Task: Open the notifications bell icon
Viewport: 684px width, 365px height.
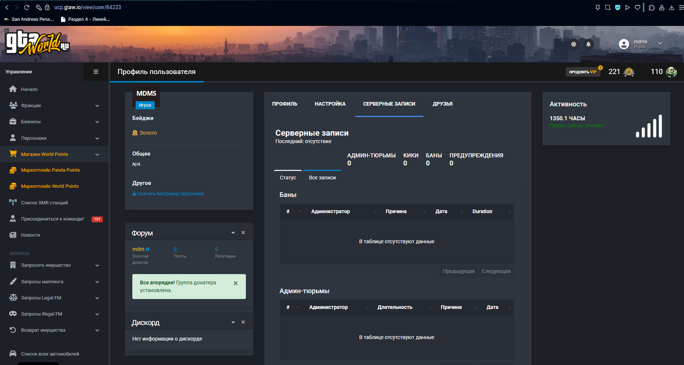Action: pyautogui.click(x=588, y=44)
